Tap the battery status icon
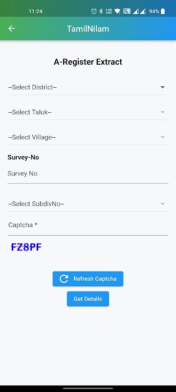The height and width of the screenshot is (392, 176). [x=163, y=11]
